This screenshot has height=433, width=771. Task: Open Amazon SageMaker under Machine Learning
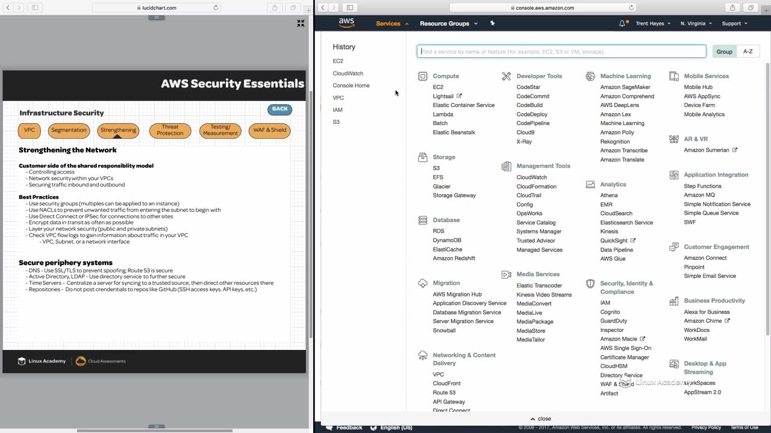coord(625,87)
